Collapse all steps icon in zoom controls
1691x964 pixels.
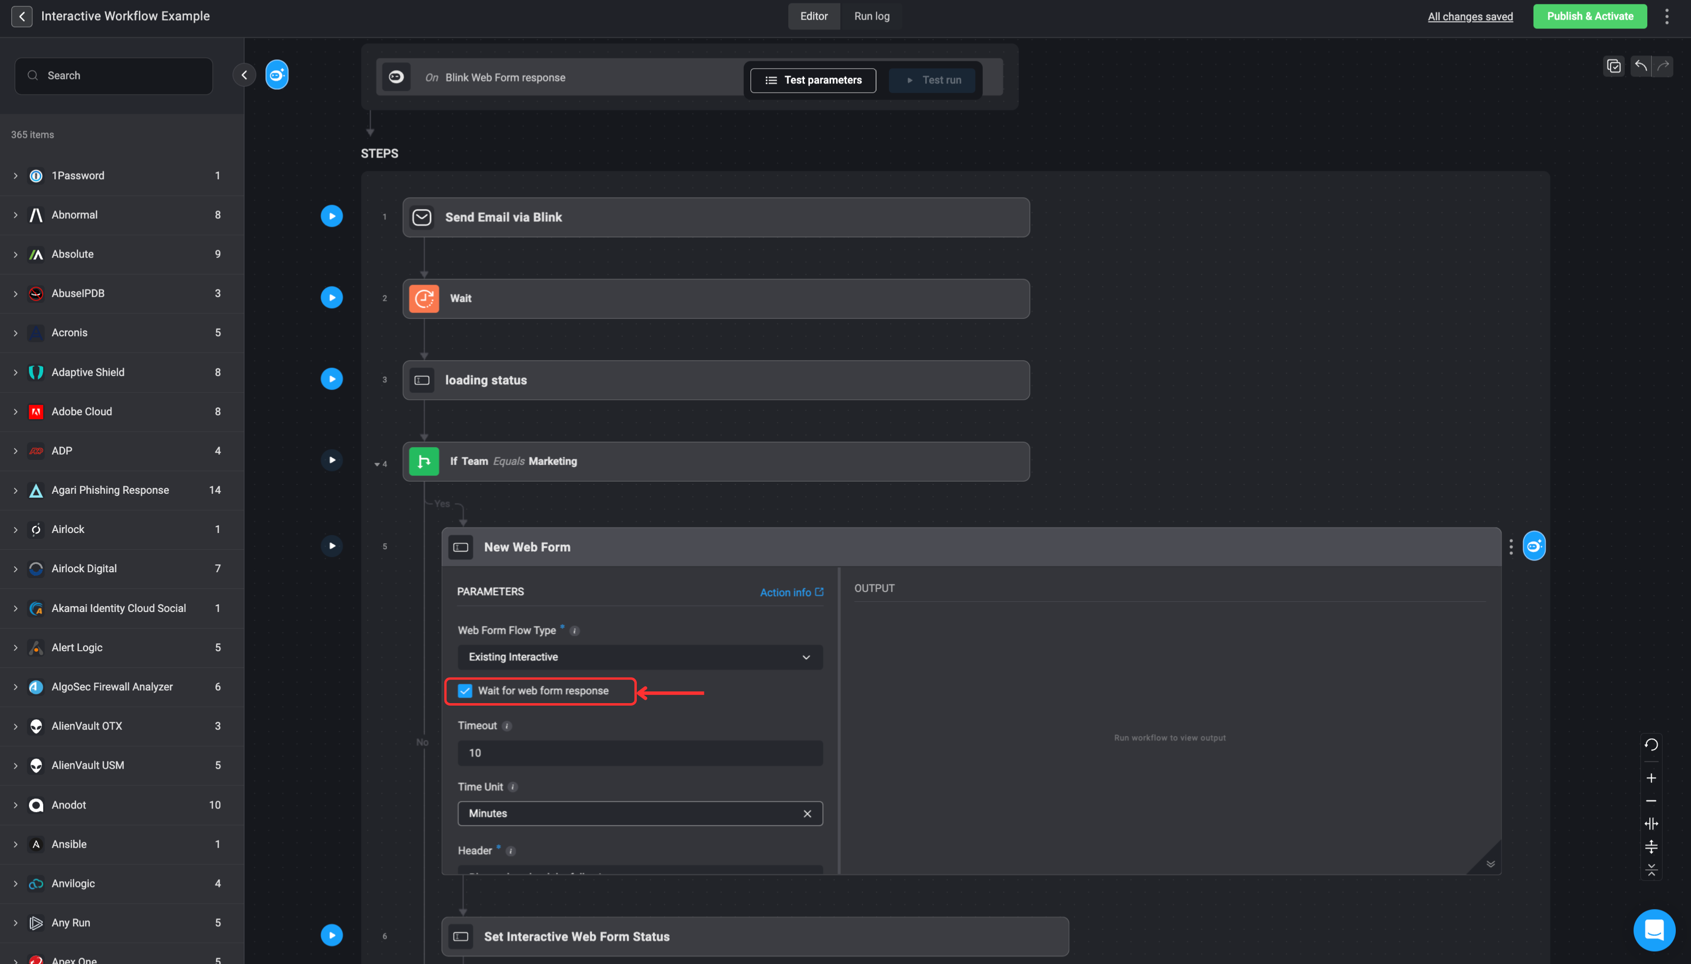click(x=1651, y=869)
